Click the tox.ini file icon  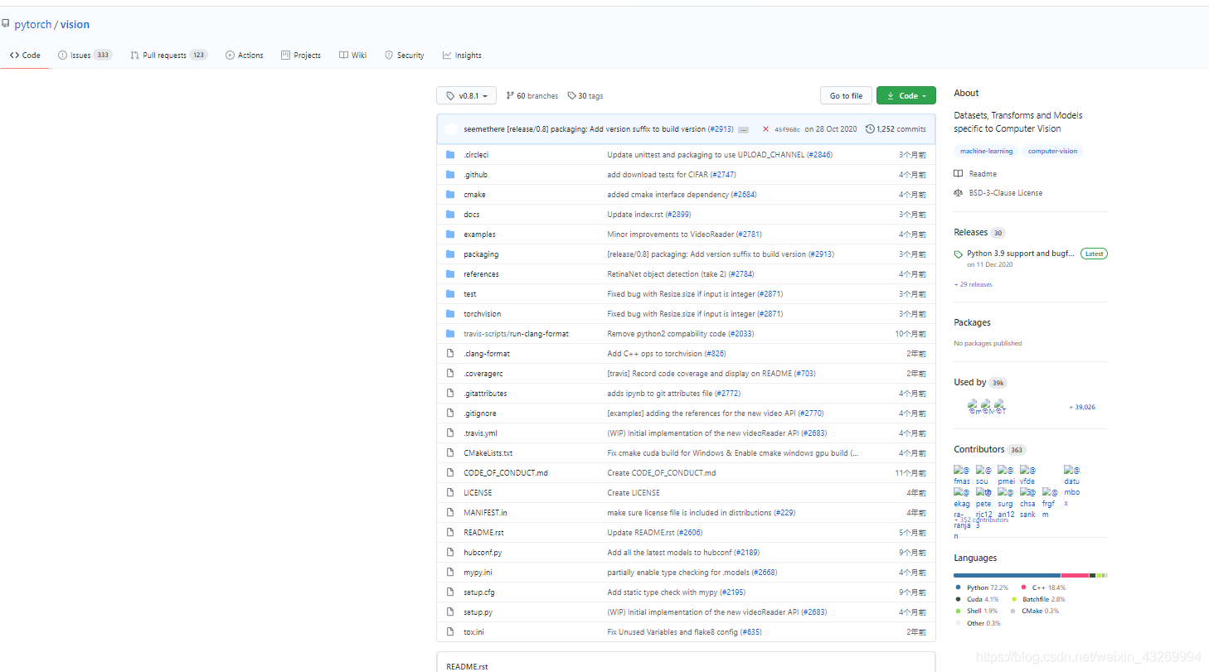pos(450,632)
